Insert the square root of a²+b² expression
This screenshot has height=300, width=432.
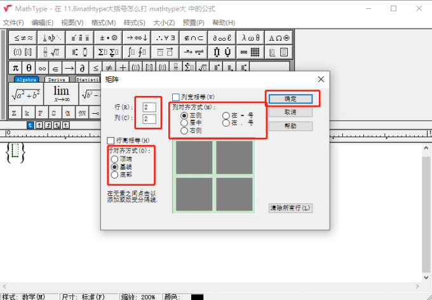pyautogui.click(x=26, y=94)
